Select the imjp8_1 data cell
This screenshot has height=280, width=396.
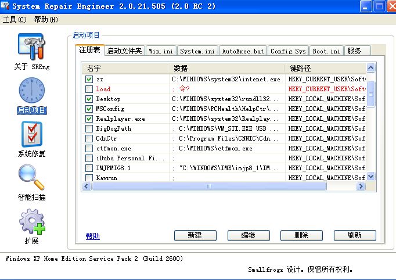[x=225, y=168]
